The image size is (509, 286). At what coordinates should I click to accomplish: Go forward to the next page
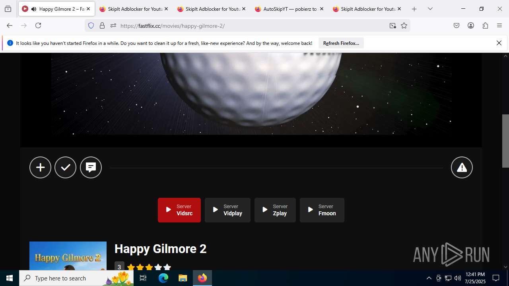coord(24,25)
